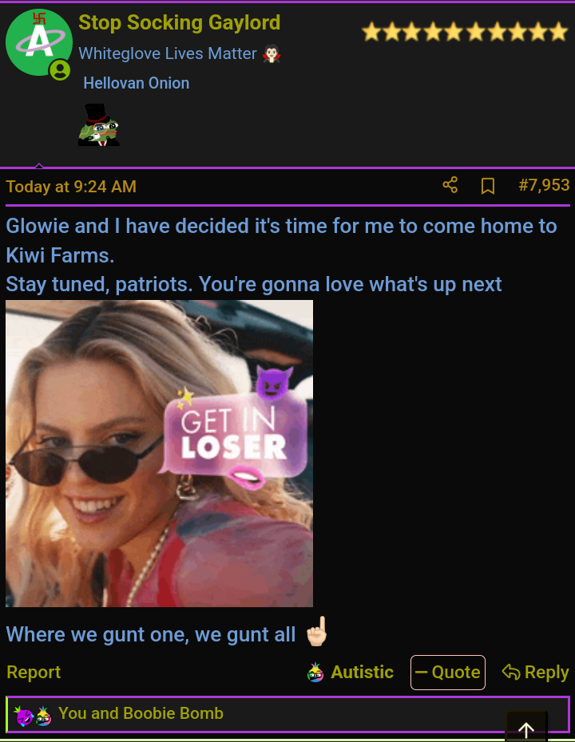Click the purple reaction icon in reactions bar
Screen dimensions: 575x742
tap(23, 715)
